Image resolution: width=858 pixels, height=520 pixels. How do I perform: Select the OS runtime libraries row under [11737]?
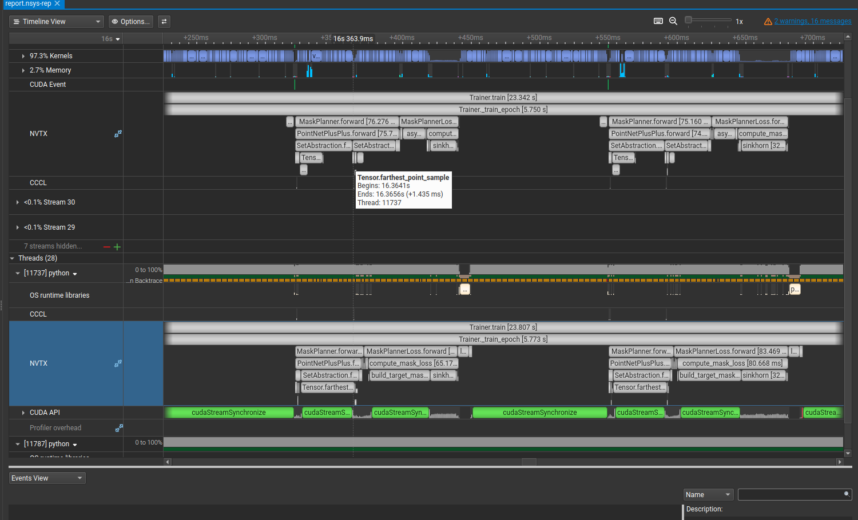pyautogui.click(x=59, y=295)
